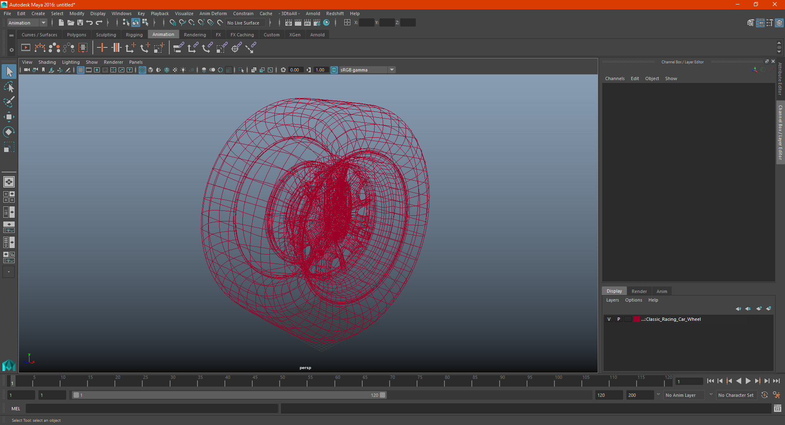The image size is (785, 425).
Task: Activate the Lasso select tool
Action: pyautogui.click(x=9, y=87)
